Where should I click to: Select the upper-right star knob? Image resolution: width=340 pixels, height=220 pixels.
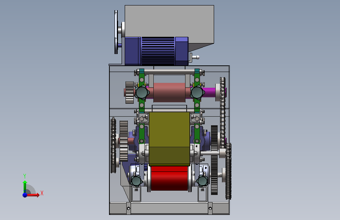pyautogui.click(x=197, y=92)
